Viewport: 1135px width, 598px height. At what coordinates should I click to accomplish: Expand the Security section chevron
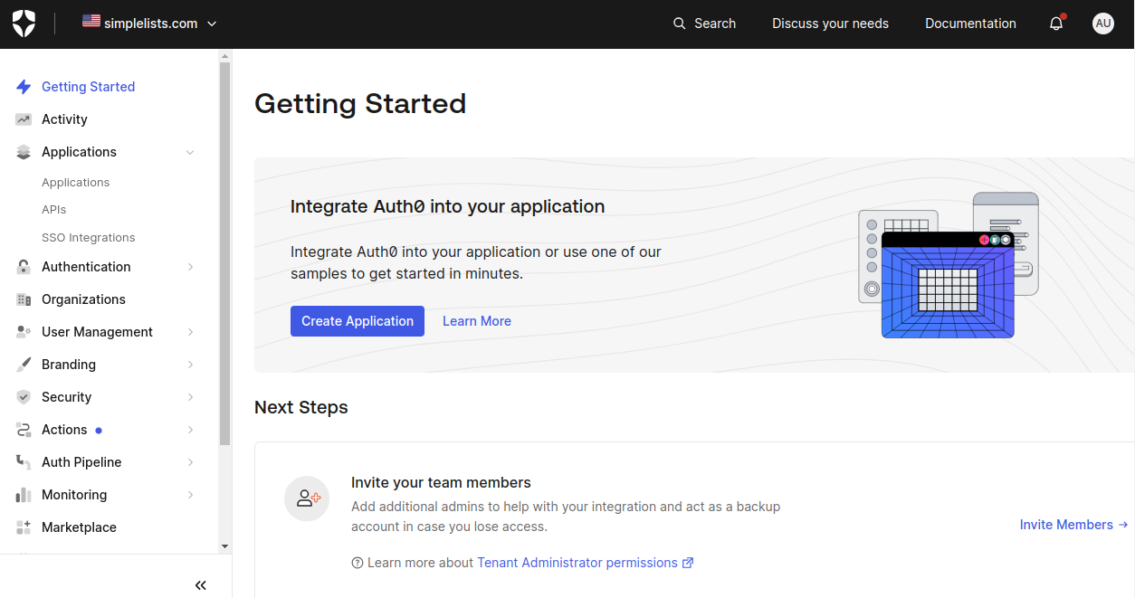[190, 397]
